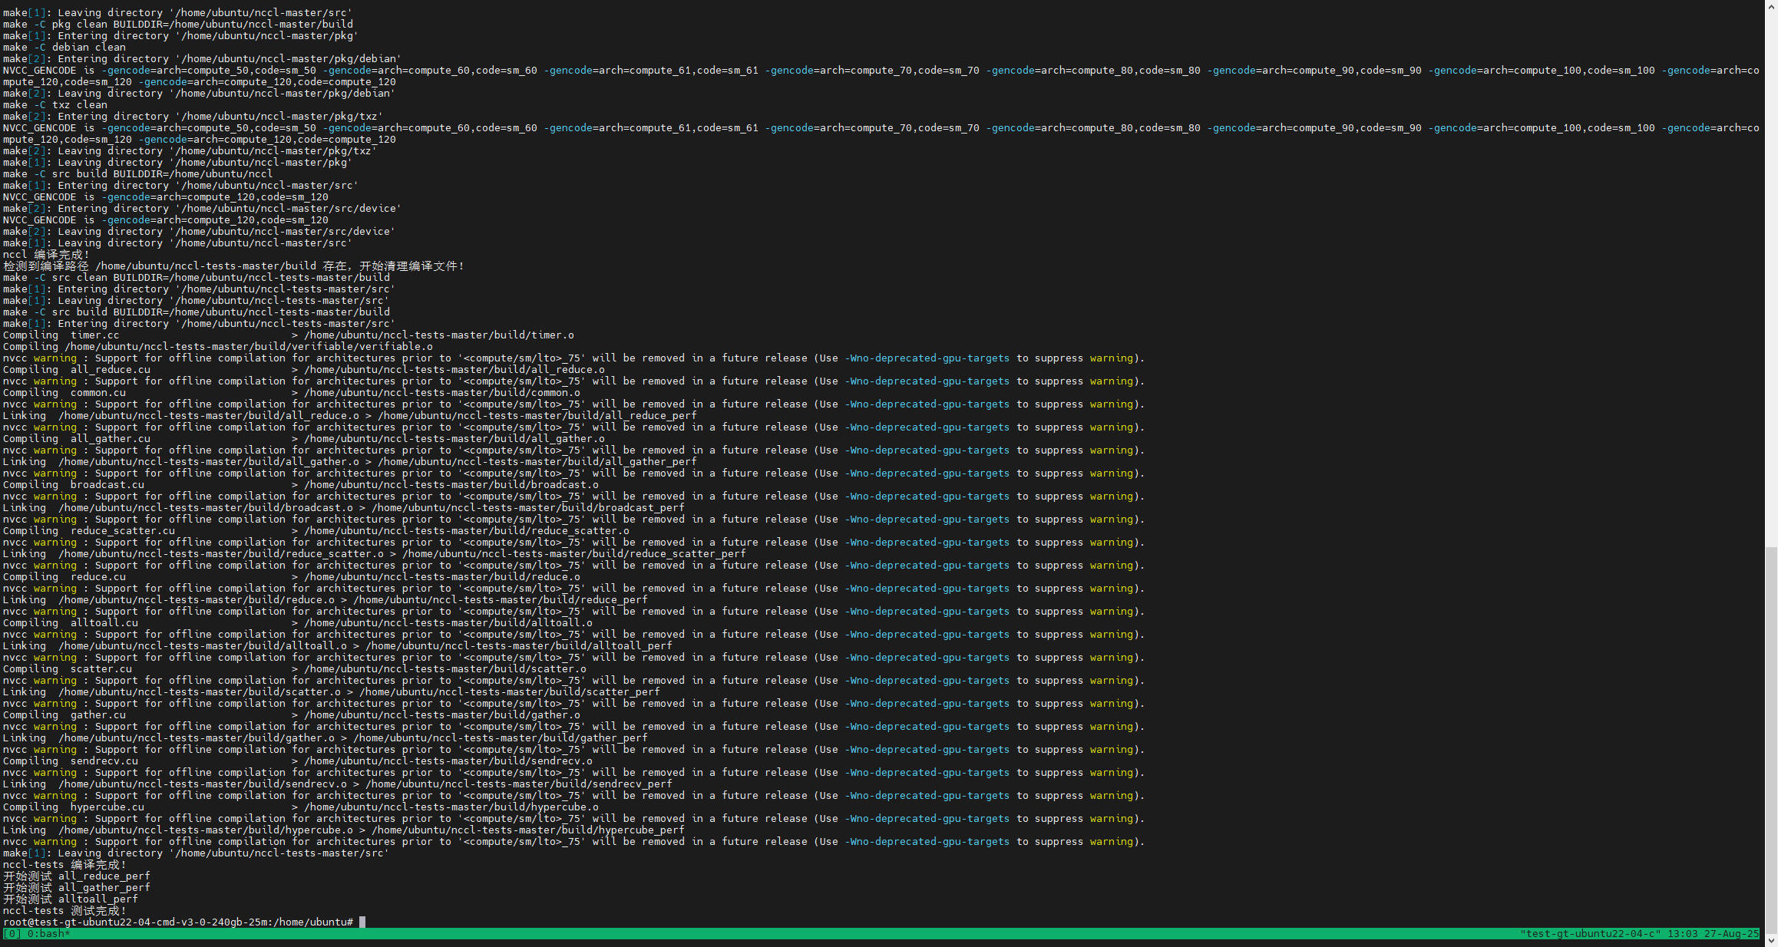The width and height of the screenshot is (1778, 947).
Task: Click the 'Compiling reduce.cu' line
Action: [292, 577]
